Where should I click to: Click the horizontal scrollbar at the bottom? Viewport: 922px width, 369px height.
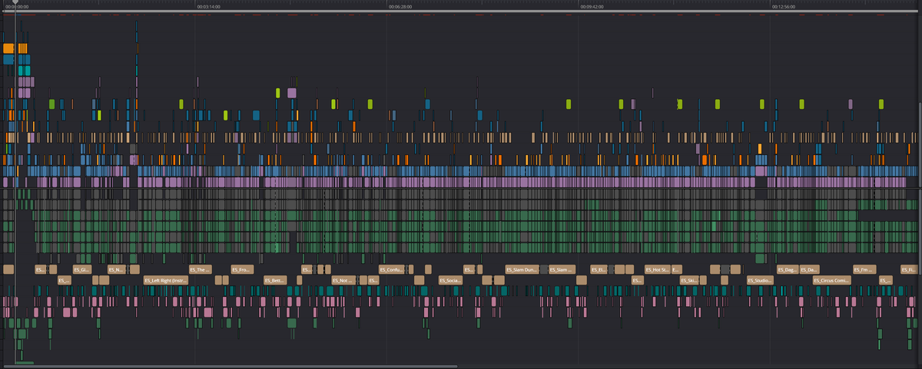(x=229, y=366)
